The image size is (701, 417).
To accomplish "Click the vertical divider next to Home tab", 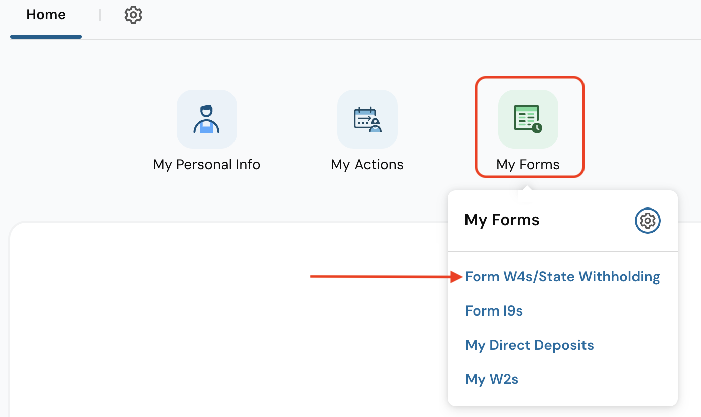I will pyautogui.click(x=100, y=15).
